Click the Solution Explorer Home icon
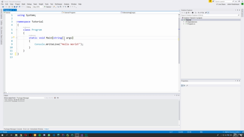 pyautogui.click(x=186, y=13)
